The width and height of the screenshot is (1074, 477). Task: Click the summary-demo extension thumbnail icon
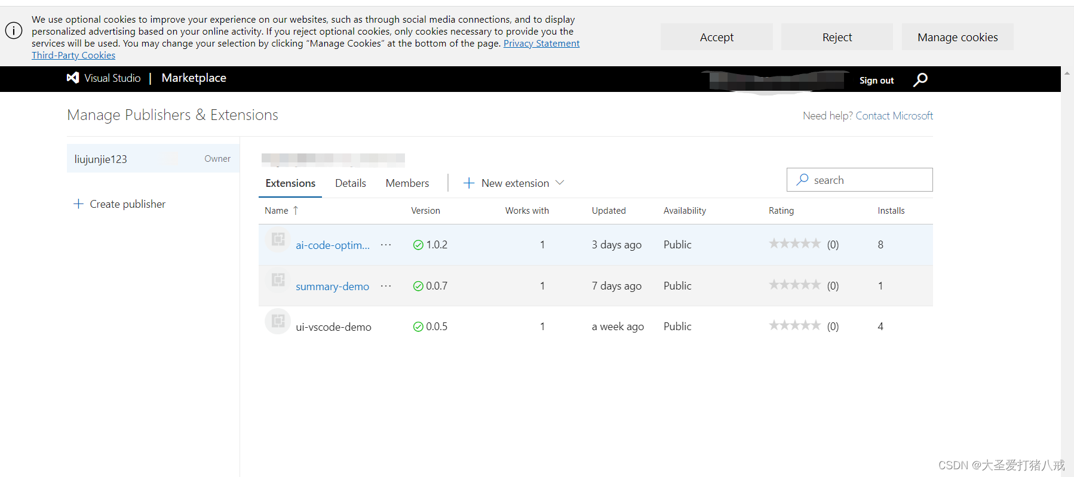coord(278,280)
